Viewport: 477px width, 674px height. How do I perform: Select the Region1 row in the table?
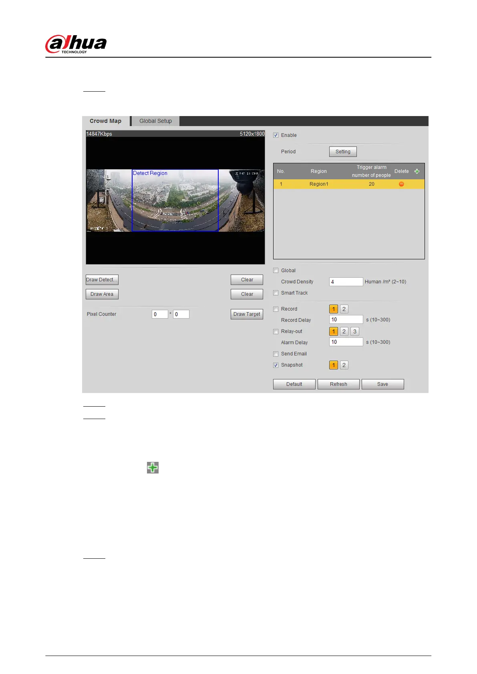point(349,184)
